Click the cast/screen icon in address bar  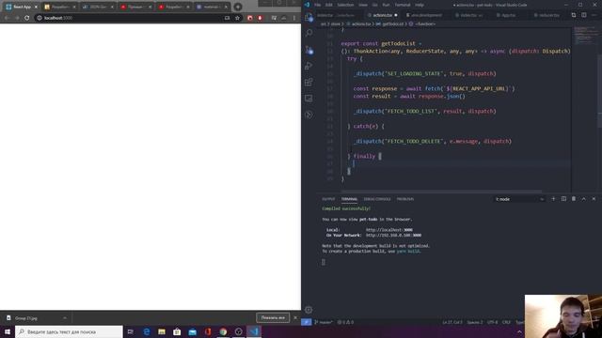227,18
